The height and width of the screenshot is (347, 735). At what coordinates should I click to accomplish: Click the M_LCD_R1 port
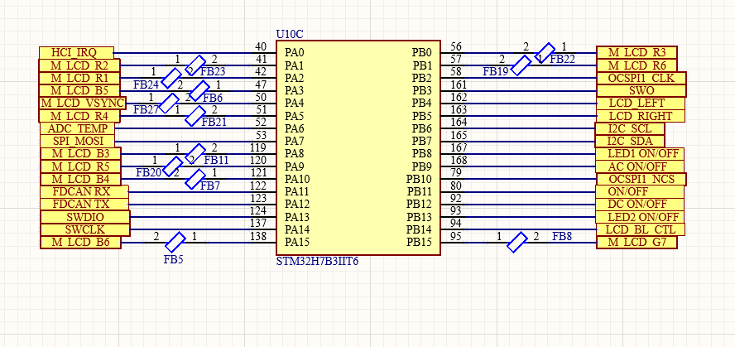tap(79, 78)
